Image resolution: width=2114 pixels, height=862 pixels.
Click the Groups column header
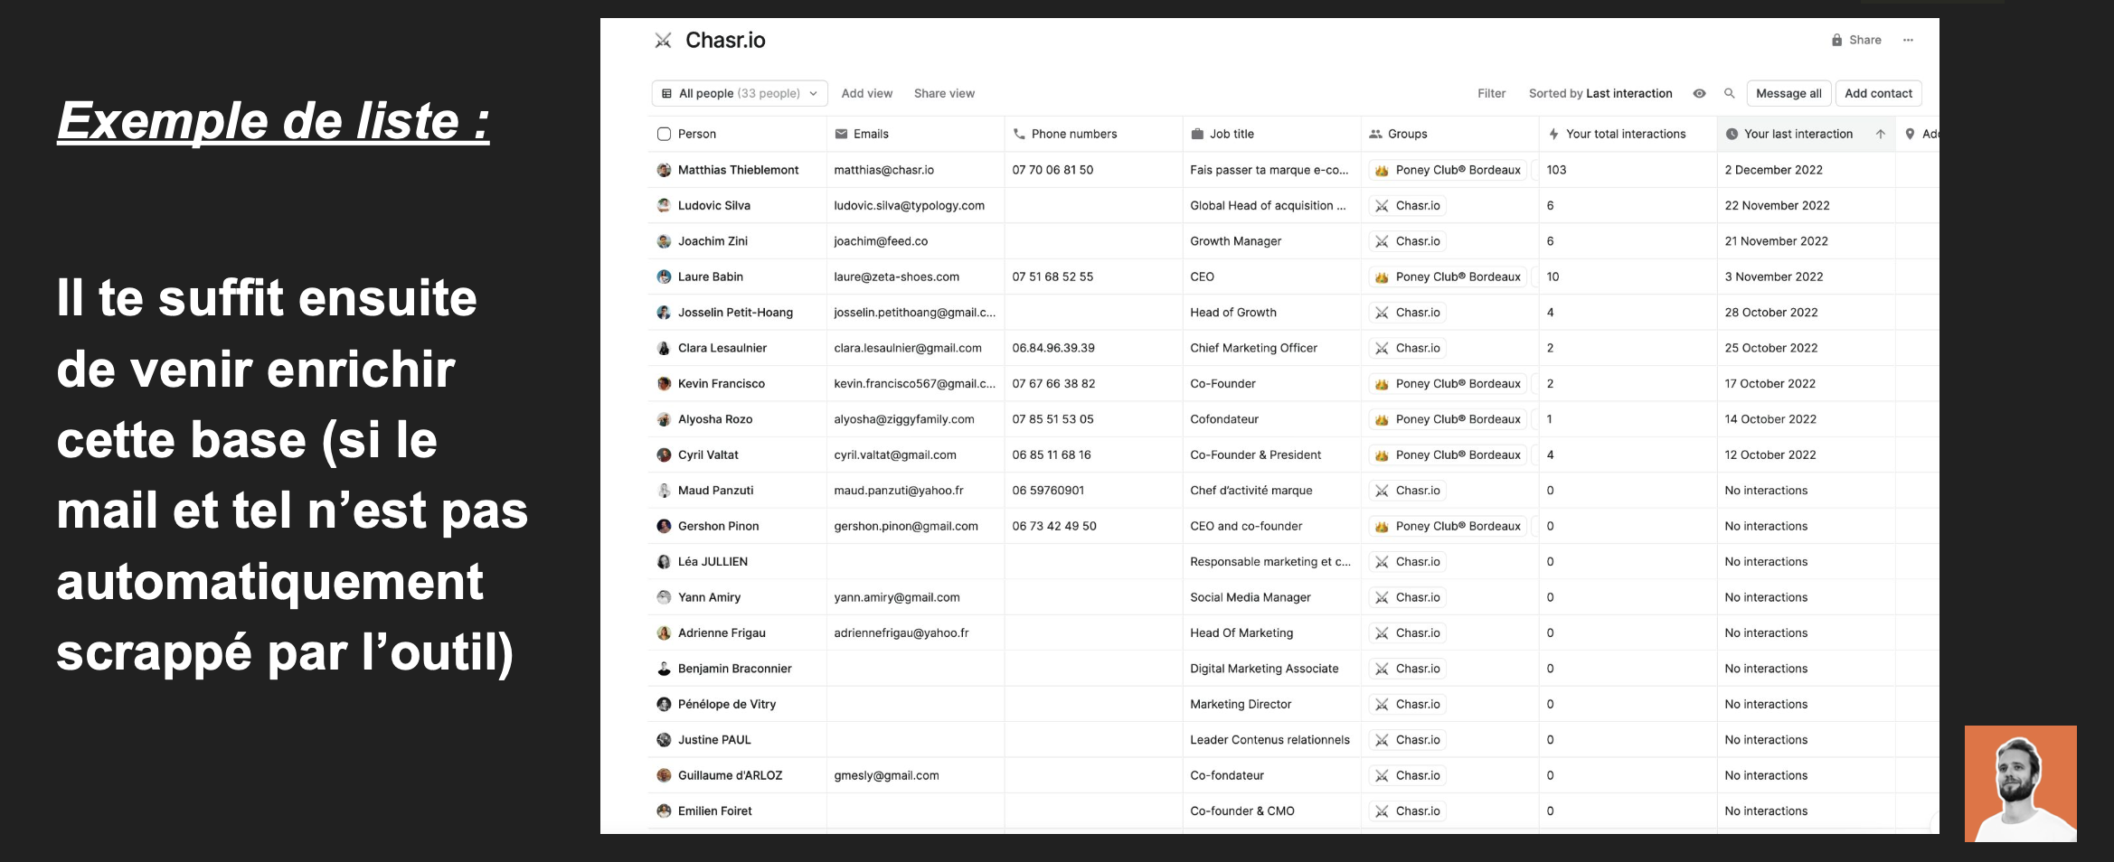tap(1449, 134)
